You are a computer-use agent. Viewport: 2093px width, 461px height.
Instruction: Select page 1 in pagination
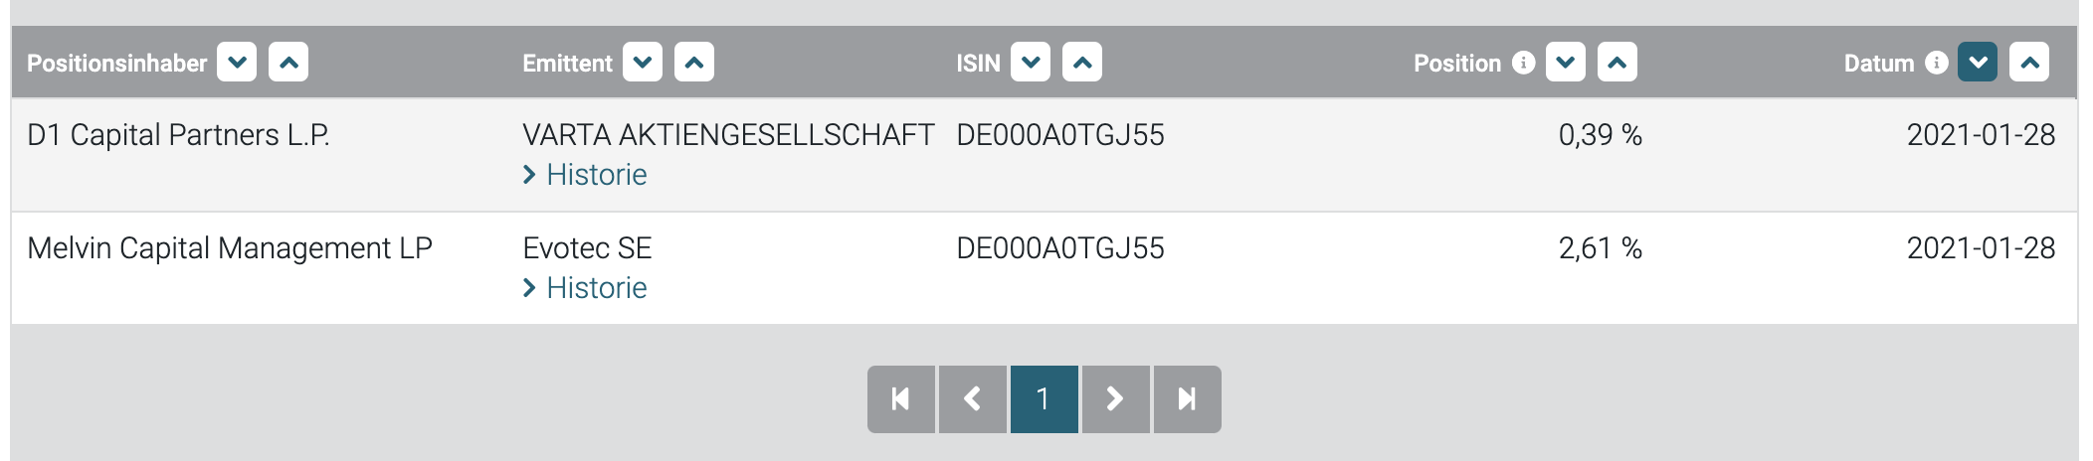[x=1044, y=399]
